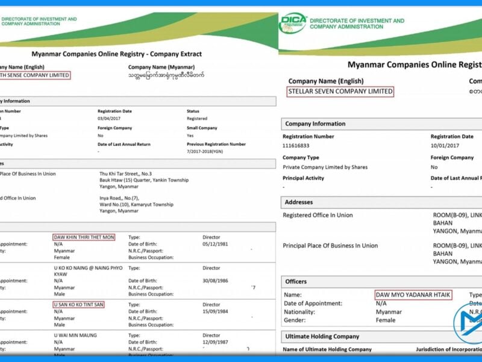The width and height of the screenshot is (482, 362).
Task: Select 'Bauk Htaw (15) Quarter, Yankin Township'
Action: click(x=144, y=180)
